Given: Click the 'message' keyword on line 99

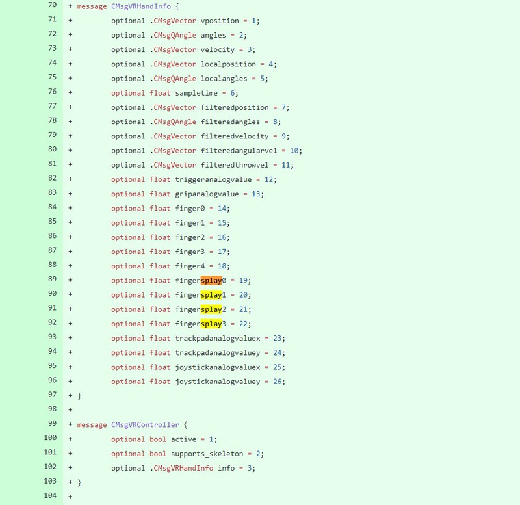Looking at the screenshot, I should [92, 425].
